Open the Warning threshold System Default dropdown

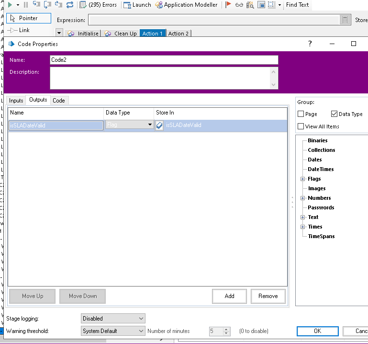click(113, 331)
